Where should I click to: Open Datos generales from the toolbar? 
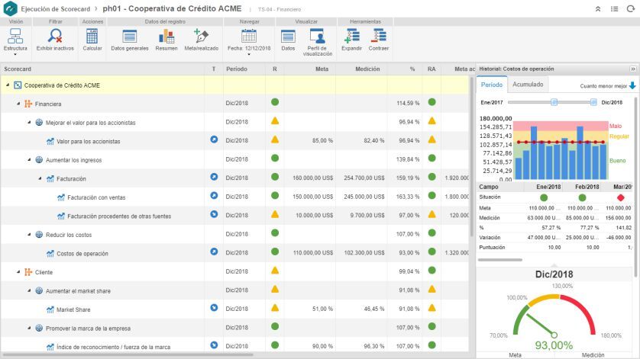coord(130,36)
